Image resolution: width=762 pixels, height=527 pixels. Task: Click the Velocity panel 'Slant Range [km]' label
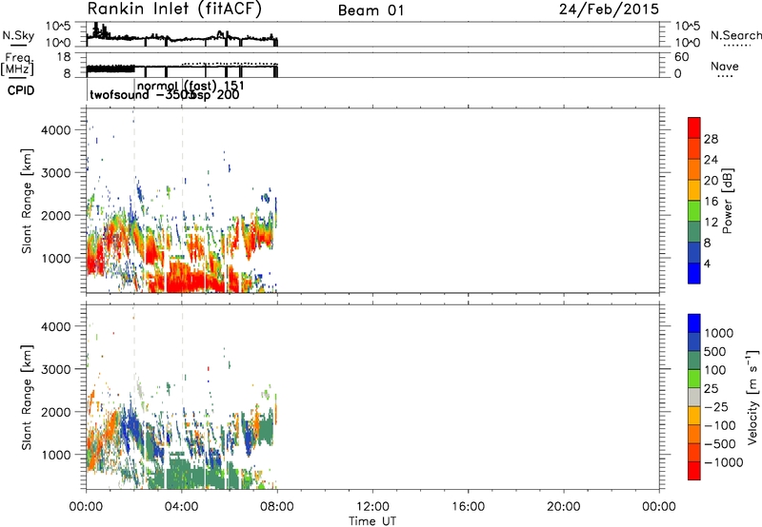(27, 398)
